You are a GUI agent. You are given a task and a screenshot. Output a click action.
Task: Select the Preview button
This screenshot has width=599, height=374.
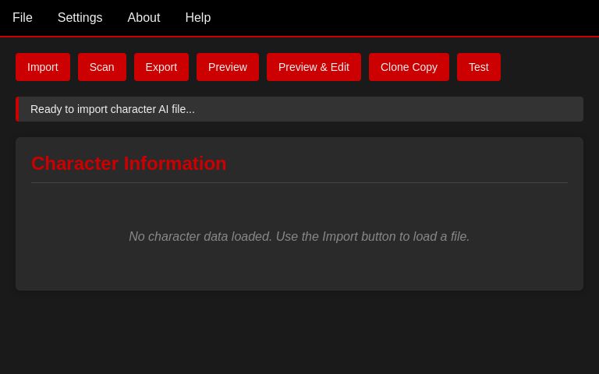(x=227, y=67)
